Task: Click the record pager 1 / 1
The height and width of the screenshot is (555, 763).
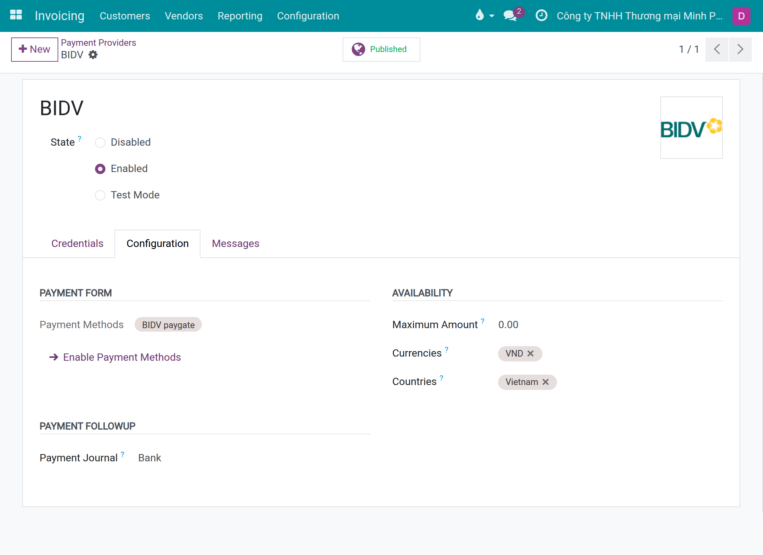Action: click(689, 49)
